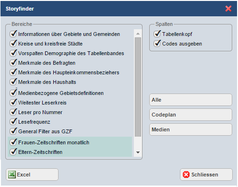Toggle Merkmale des Befragten checkbox
The image size is (238, 187).
(13, 63)
